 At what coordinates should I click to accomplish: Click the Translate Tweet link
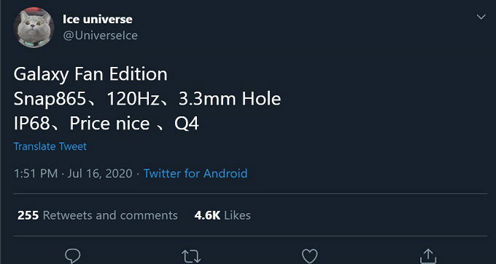[50, 146]
